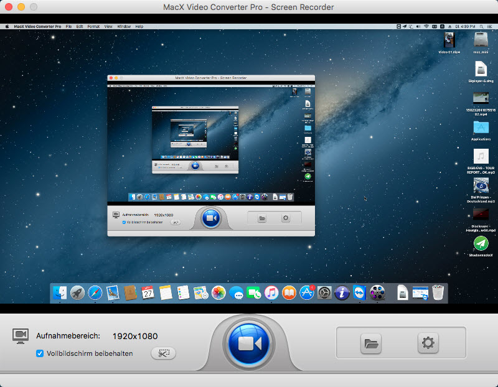Open the film reel MacX icon in Dock

pyautogui.click(x=377, y=292)
